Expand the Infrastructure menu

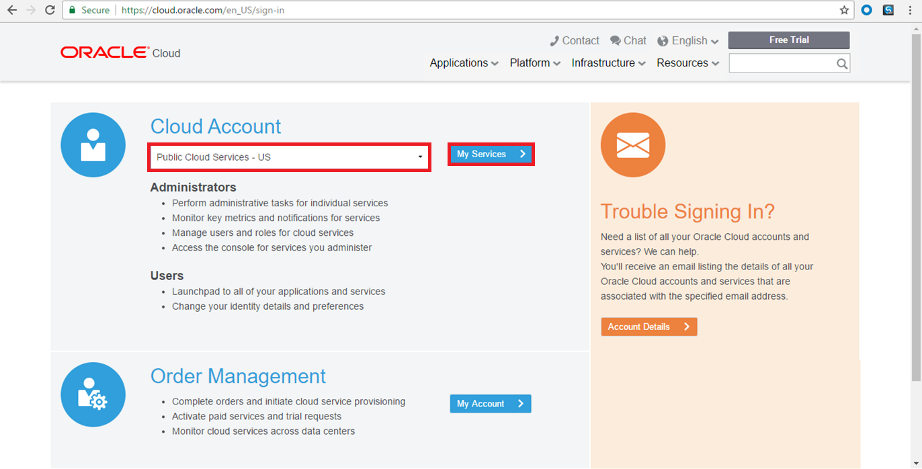(609, 63)
